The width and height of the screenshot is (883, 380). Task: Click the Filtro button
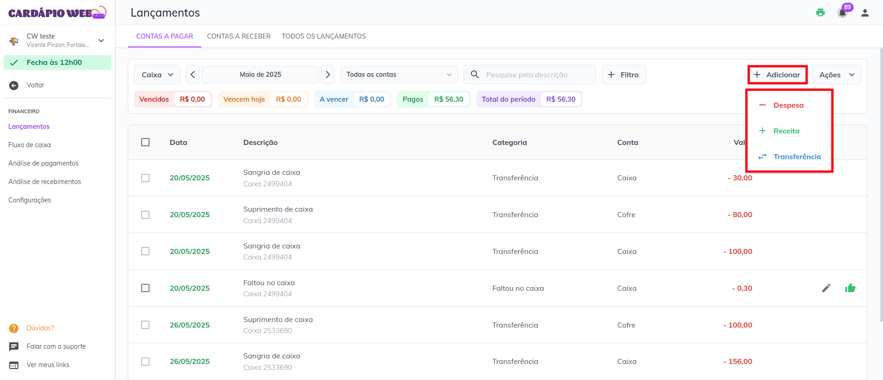point(624,75)
